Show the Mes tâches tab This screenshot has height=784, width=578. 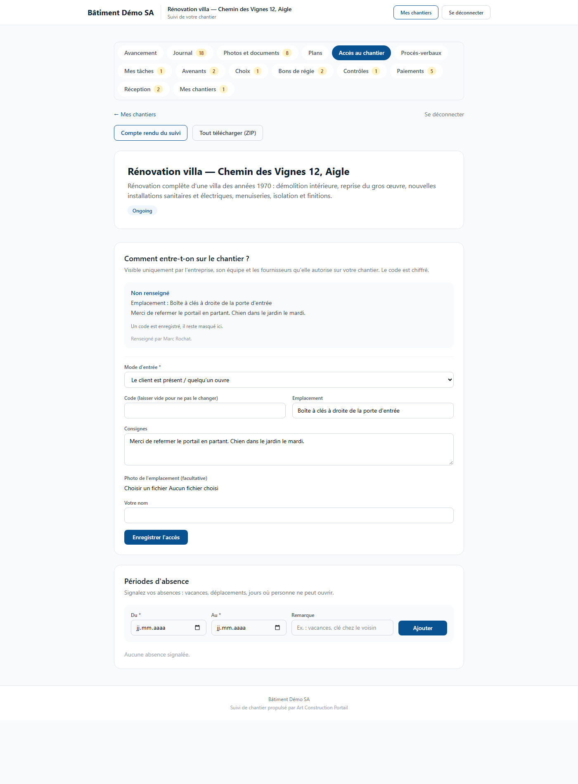point(145,71)
